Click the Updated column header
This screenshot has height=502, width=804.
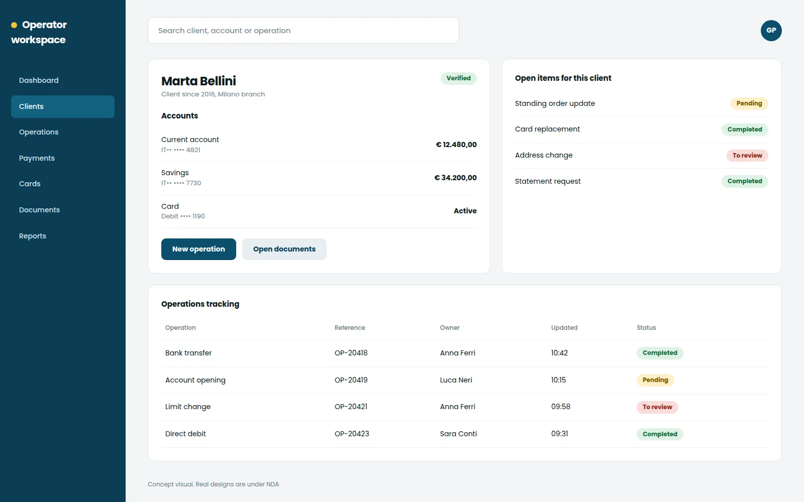[x=564, y=328]
